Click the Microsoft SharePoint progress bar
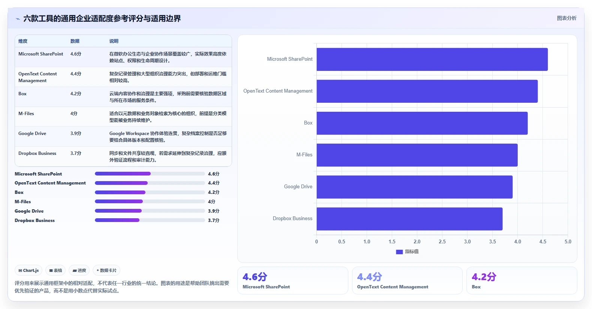592x309 pixels. click(150, 174)
